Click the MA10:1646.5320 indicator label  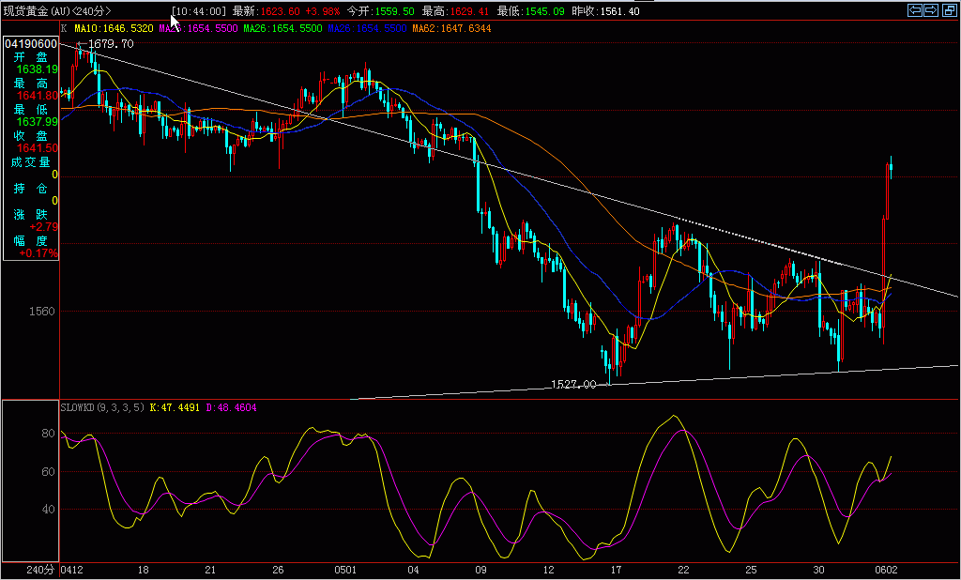(114, 28)
